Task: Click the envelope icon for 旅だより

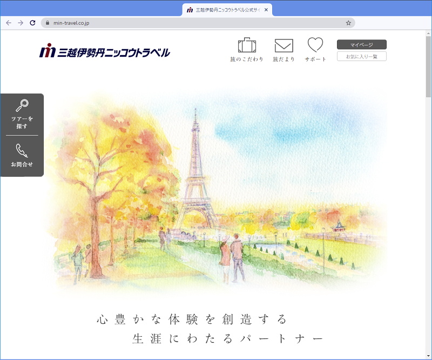Action: coord(283,46)
